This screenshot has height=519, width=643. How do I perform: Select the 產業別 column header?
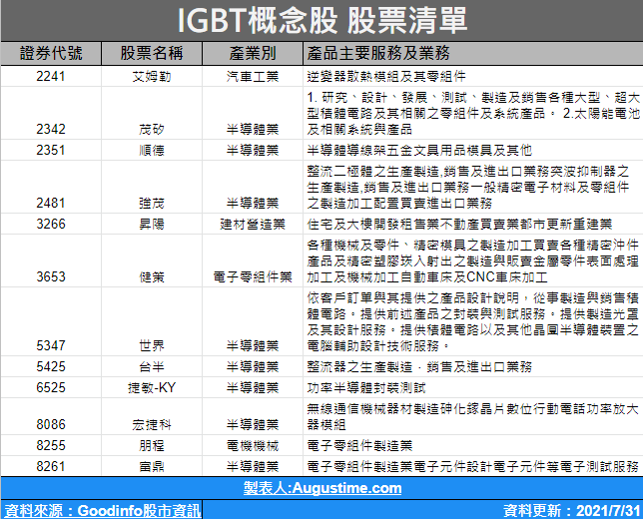253,53
